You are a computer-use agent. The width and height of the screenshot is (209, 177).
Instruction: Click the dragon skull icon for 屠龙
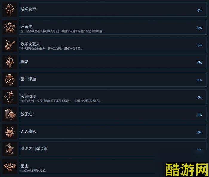(x=10, y=62)
